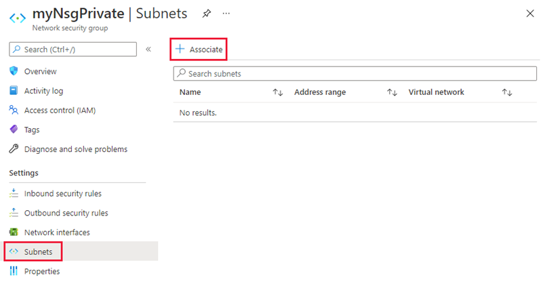Click the sort arrows next to Name
543x282 pixels.
278,92
